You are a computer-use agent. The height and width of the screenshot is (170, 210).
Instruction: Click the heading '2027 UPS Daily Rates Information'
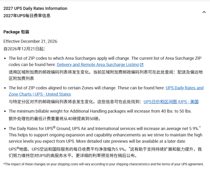[x=35, y=8]
